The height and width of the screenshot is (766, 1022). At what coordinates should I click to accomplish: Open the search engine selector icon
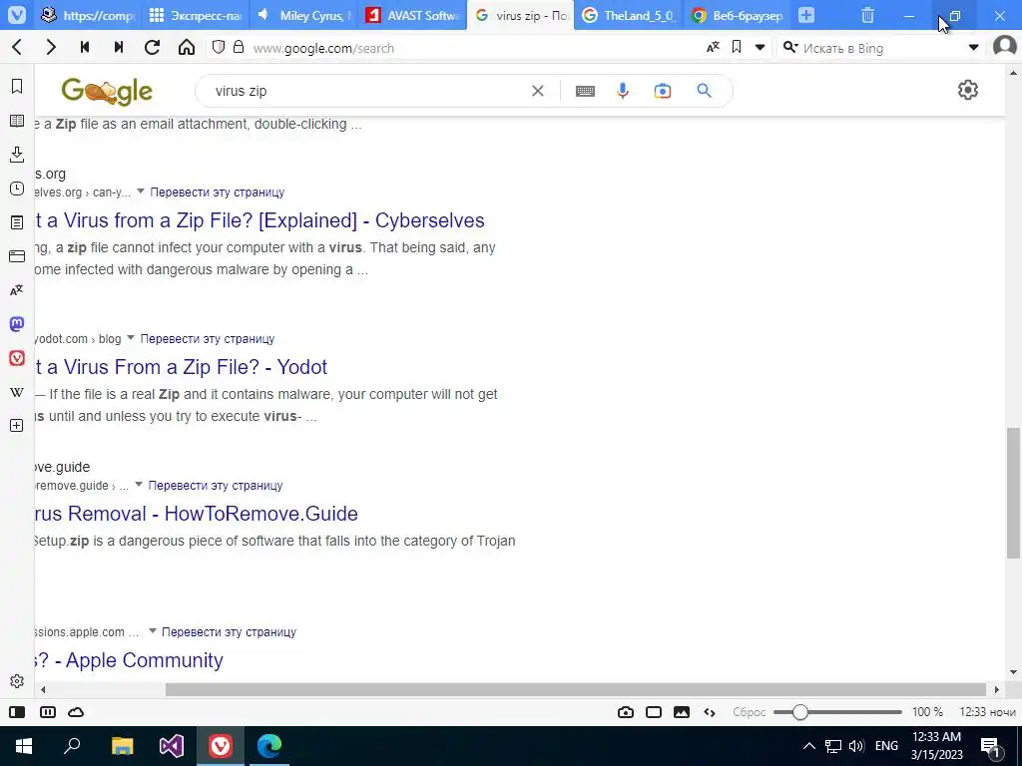790,48
